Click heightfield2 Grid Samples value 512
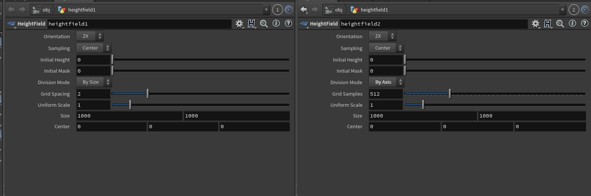The height and width of the screenshot is (196, 591). (x=386, y=94)
